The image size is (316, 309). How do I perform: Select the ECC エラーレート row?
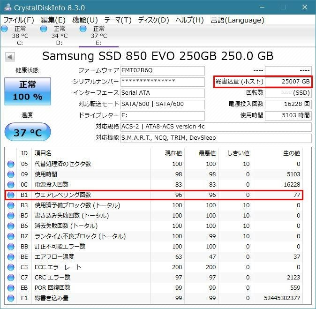pos(154,267)
